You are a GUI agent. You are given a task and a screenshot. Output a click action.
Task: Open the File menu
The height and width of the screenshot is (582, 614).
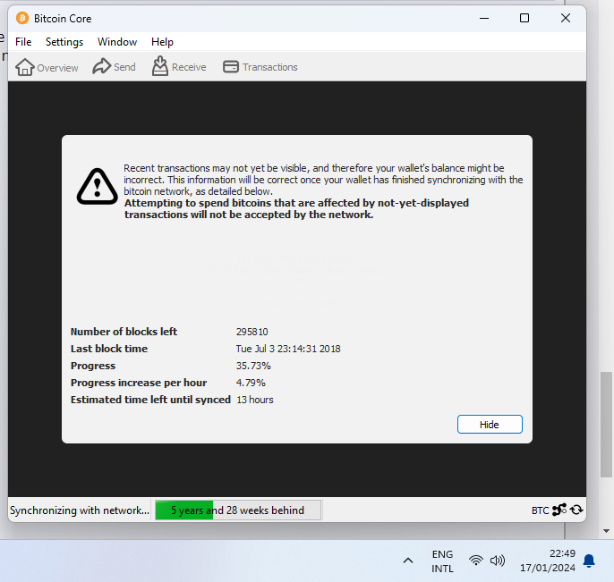[23, 42]
